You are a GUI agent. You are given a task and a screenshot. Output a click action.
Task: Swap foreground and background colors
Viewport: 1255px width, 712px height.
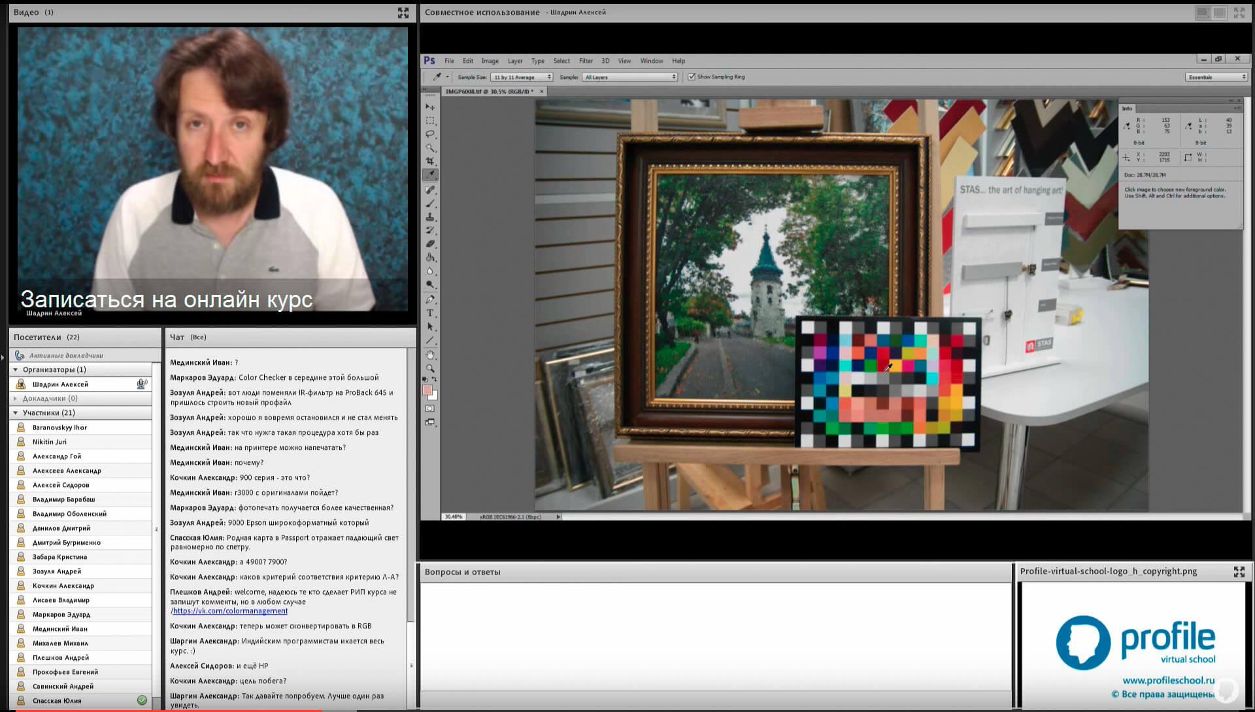click(x=434, y=379)
